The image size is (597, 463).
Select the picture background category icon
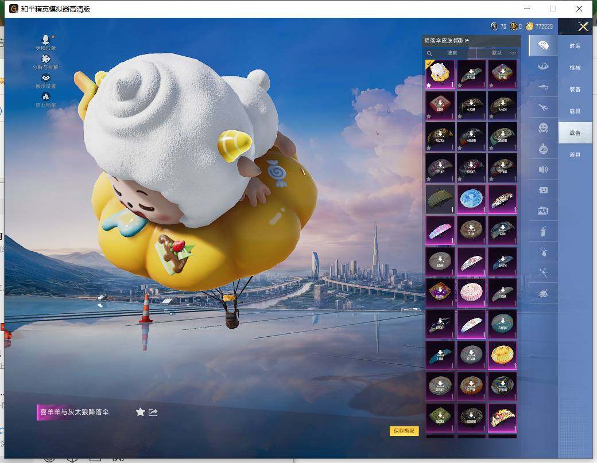coord(543,211)
